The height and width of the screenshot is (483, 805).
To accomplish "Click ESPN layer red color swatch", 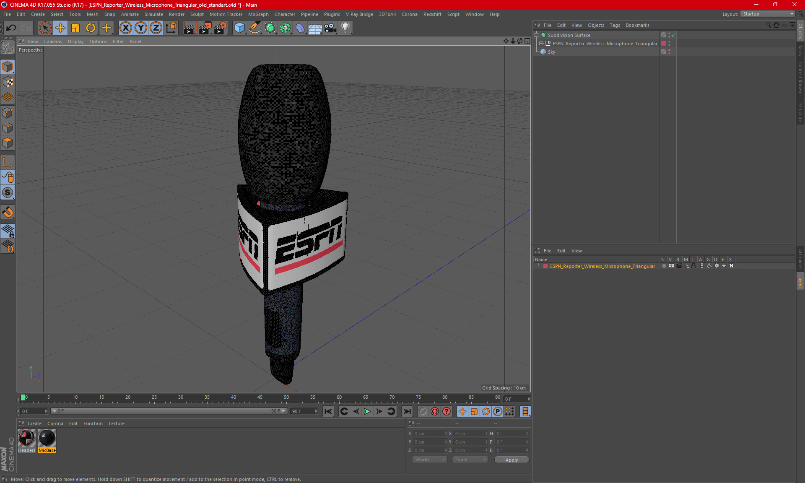I will [545, 266].
